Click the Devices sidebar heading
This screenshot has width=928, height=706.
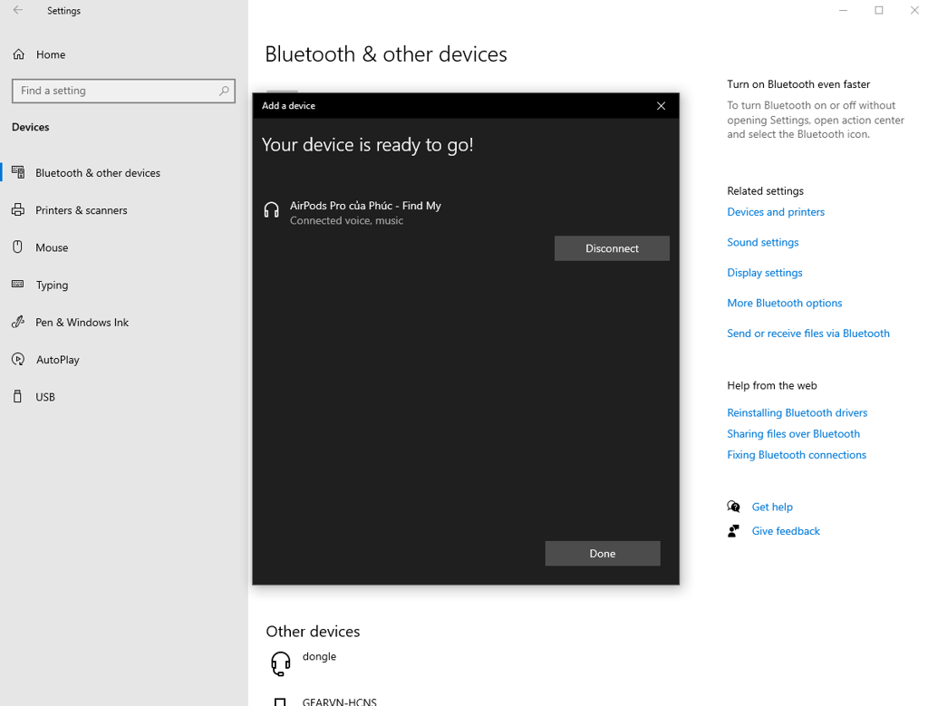click(30, 127)
